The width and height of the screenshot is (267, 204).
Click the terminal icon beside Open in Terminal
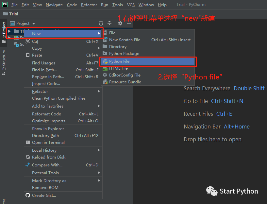tap(28, 142)
